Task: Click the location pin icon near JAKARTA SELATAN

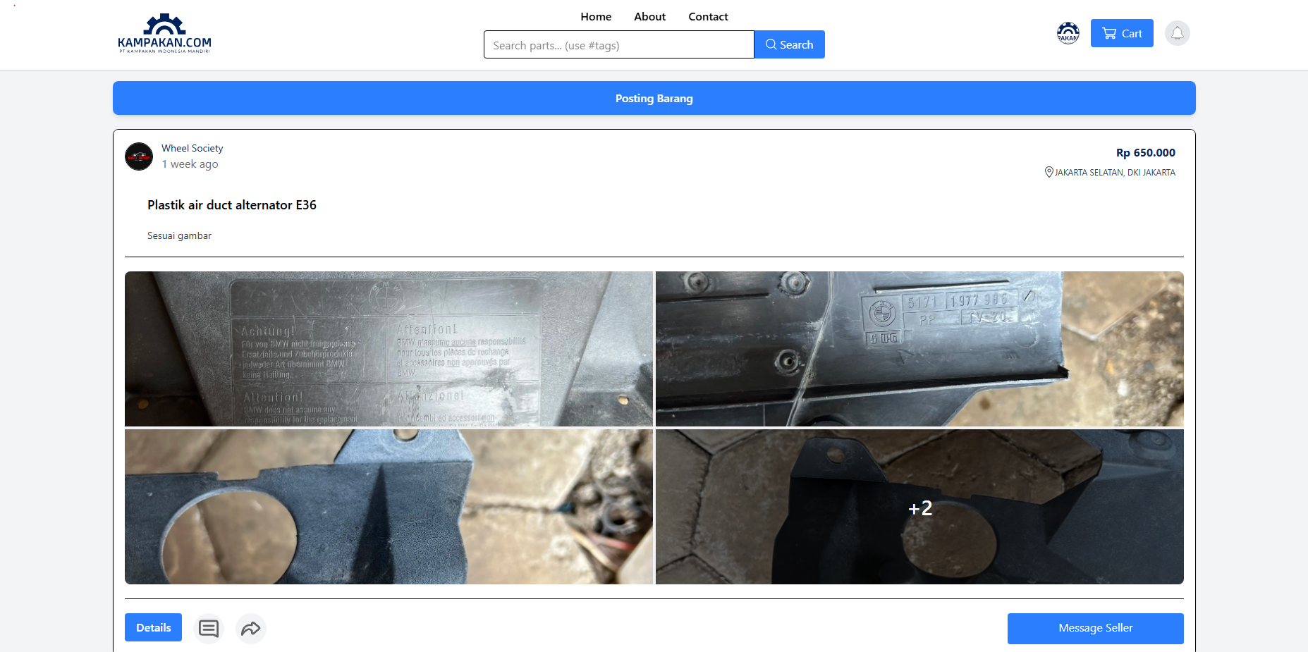Action: click(x=1049, y=172)
